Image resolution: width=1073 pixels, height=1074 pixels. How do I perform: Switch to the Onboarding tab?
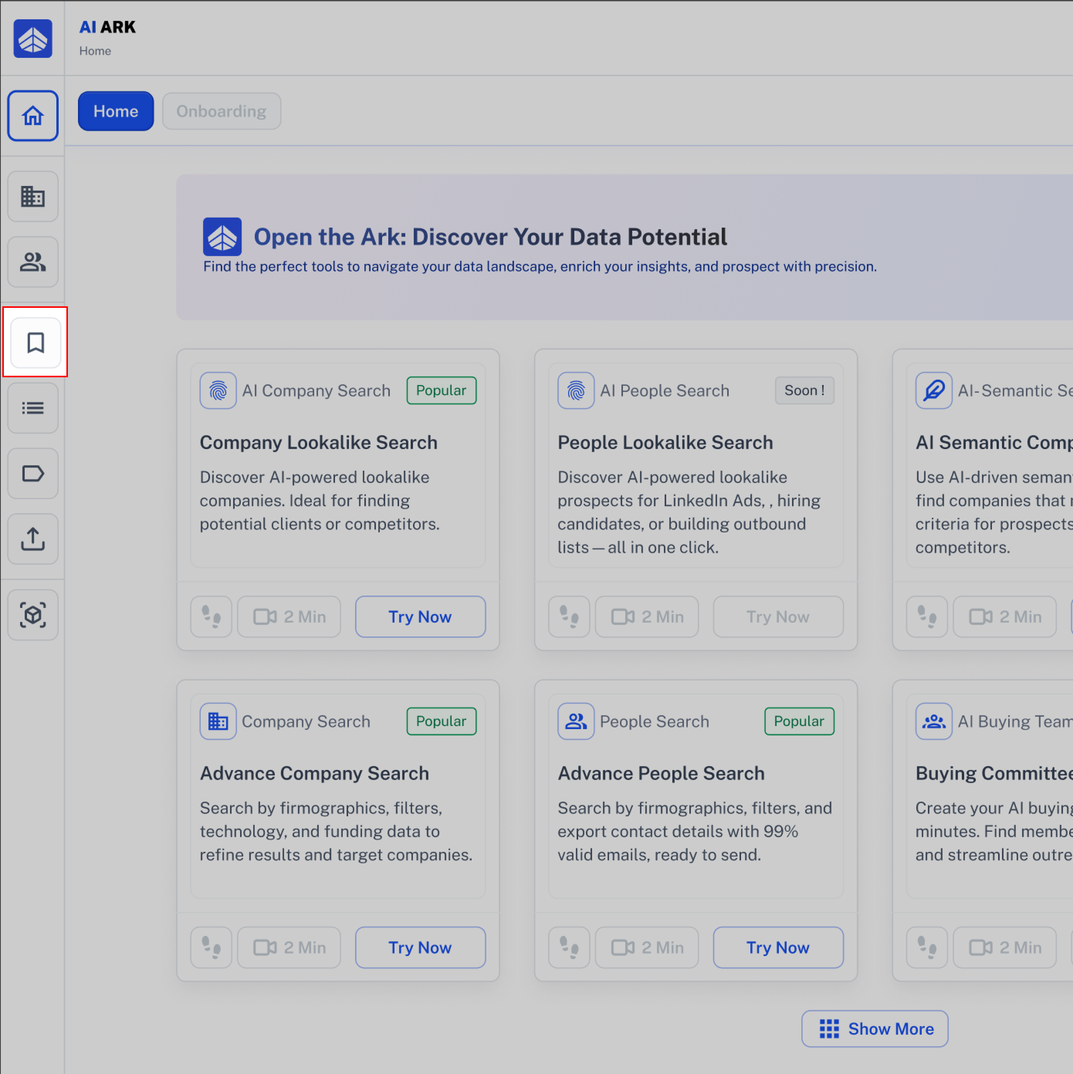pyautogui.click(x=222, y=111)
